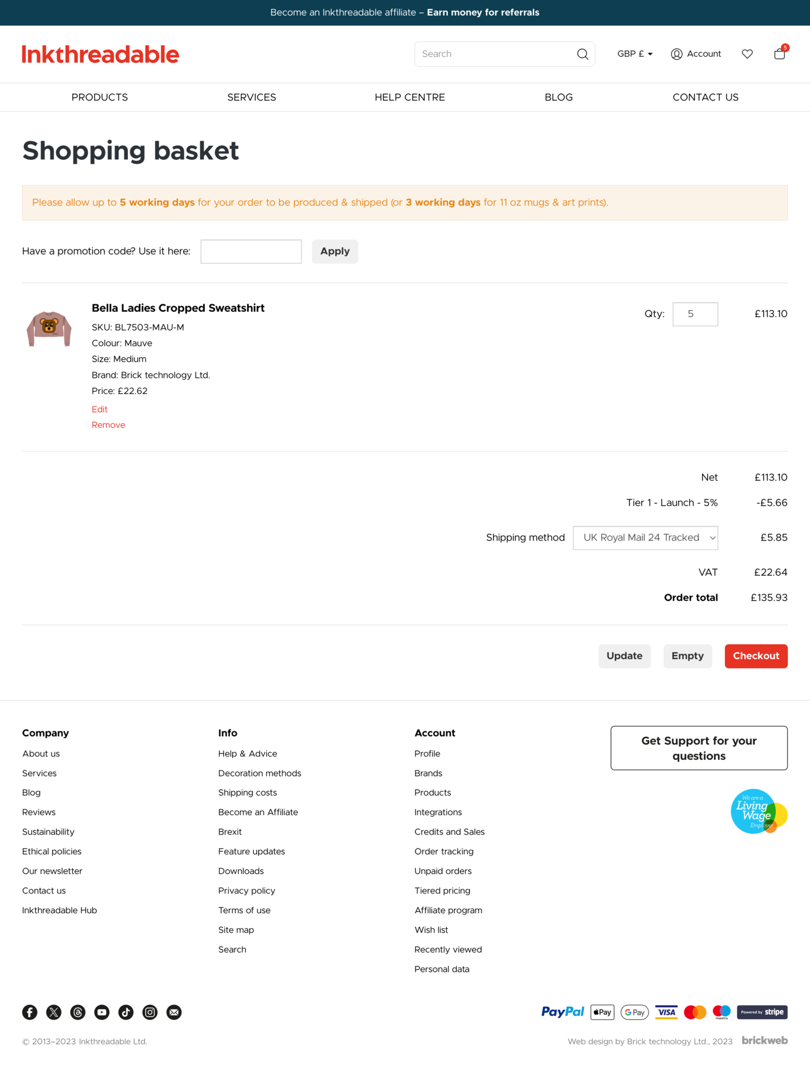
Task: Open the BLOG navigation item
Action: tap(558, 97)
